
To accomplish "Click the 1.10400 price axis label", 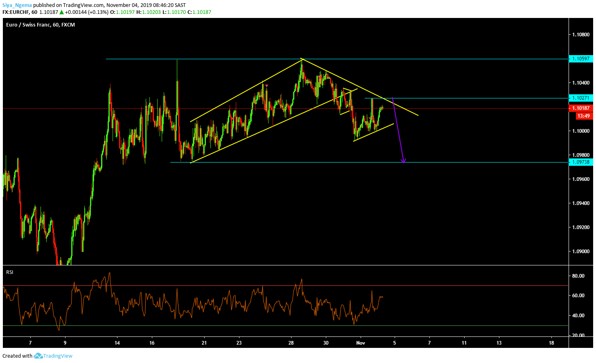I will click(581, 83).
